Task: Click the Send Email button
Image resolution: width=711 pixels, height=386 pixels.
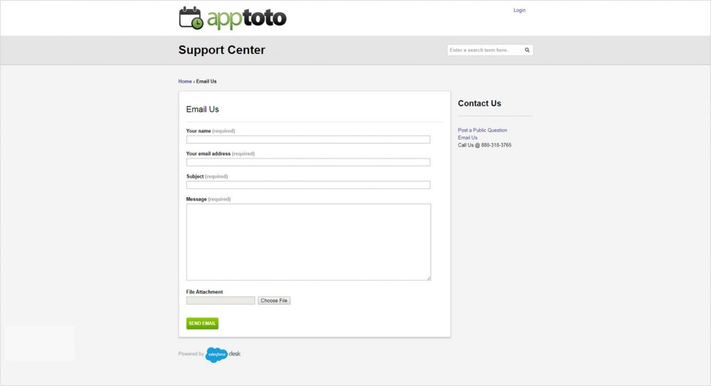Action: 202,324
